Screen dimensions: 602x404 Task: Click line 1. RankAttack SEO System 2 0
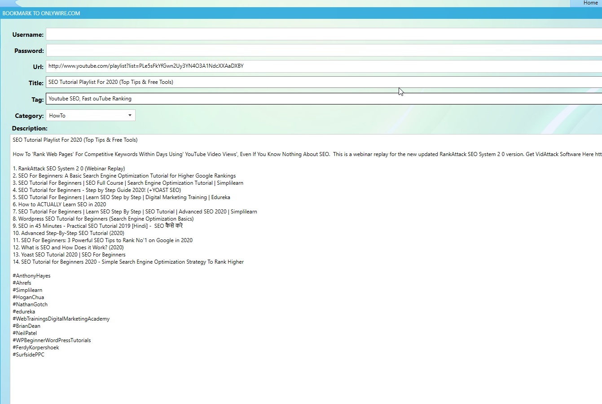(69, 169)
